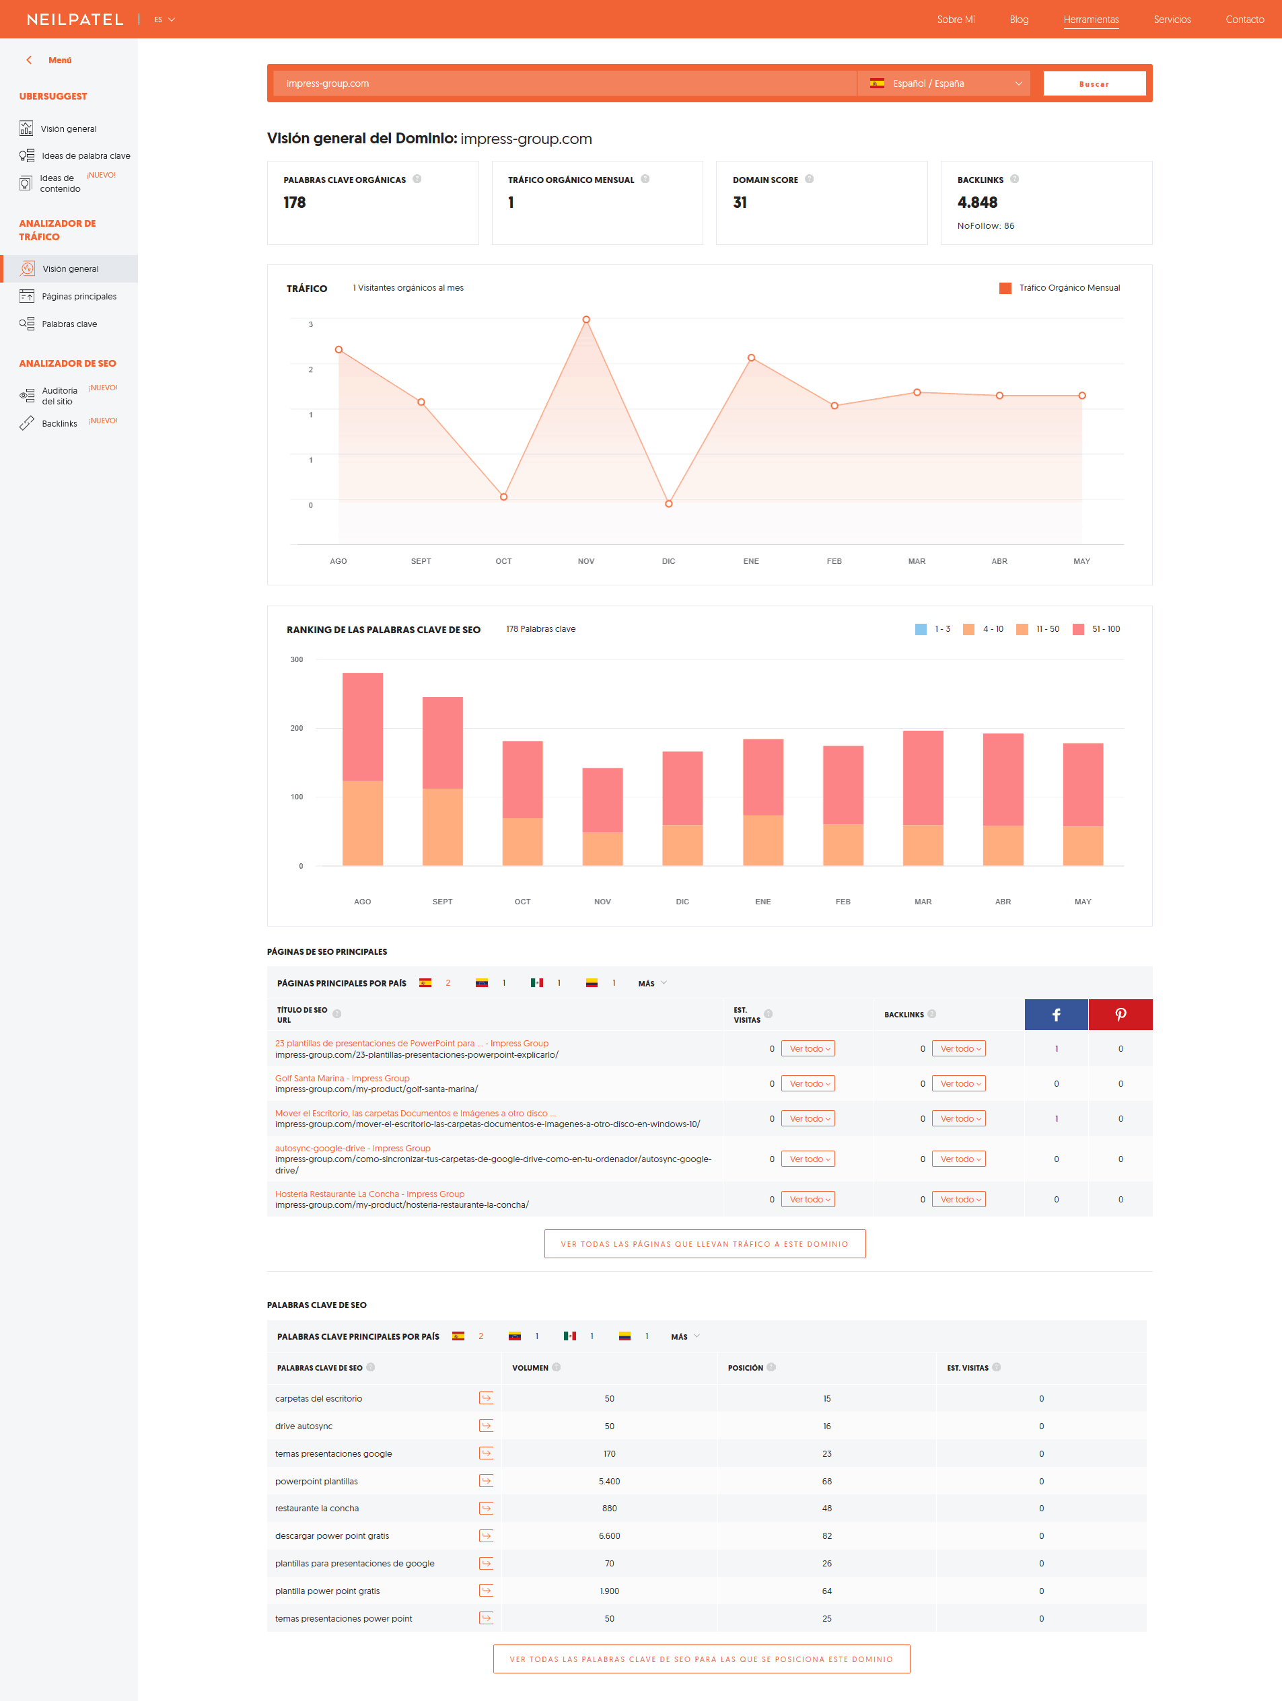
Task: Click arrow icon for powerpoint plantillas keyword
Action: coord(486,1480)
